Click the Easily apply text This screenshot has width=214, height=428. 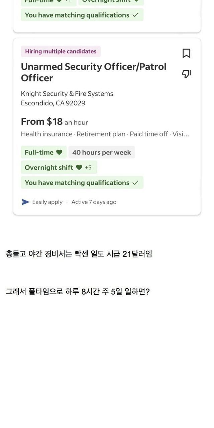[x=47, y=202]
